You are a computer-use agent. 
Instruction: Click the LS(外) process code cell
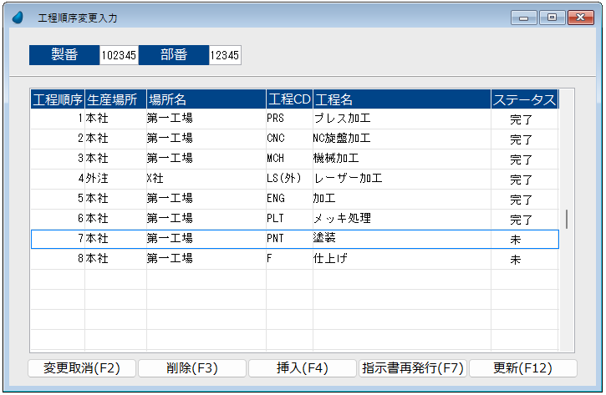click(x=288, y=179)
